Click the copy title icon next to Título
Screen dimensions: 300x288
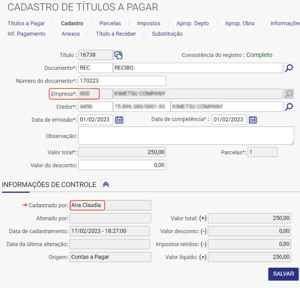point(118,55)
